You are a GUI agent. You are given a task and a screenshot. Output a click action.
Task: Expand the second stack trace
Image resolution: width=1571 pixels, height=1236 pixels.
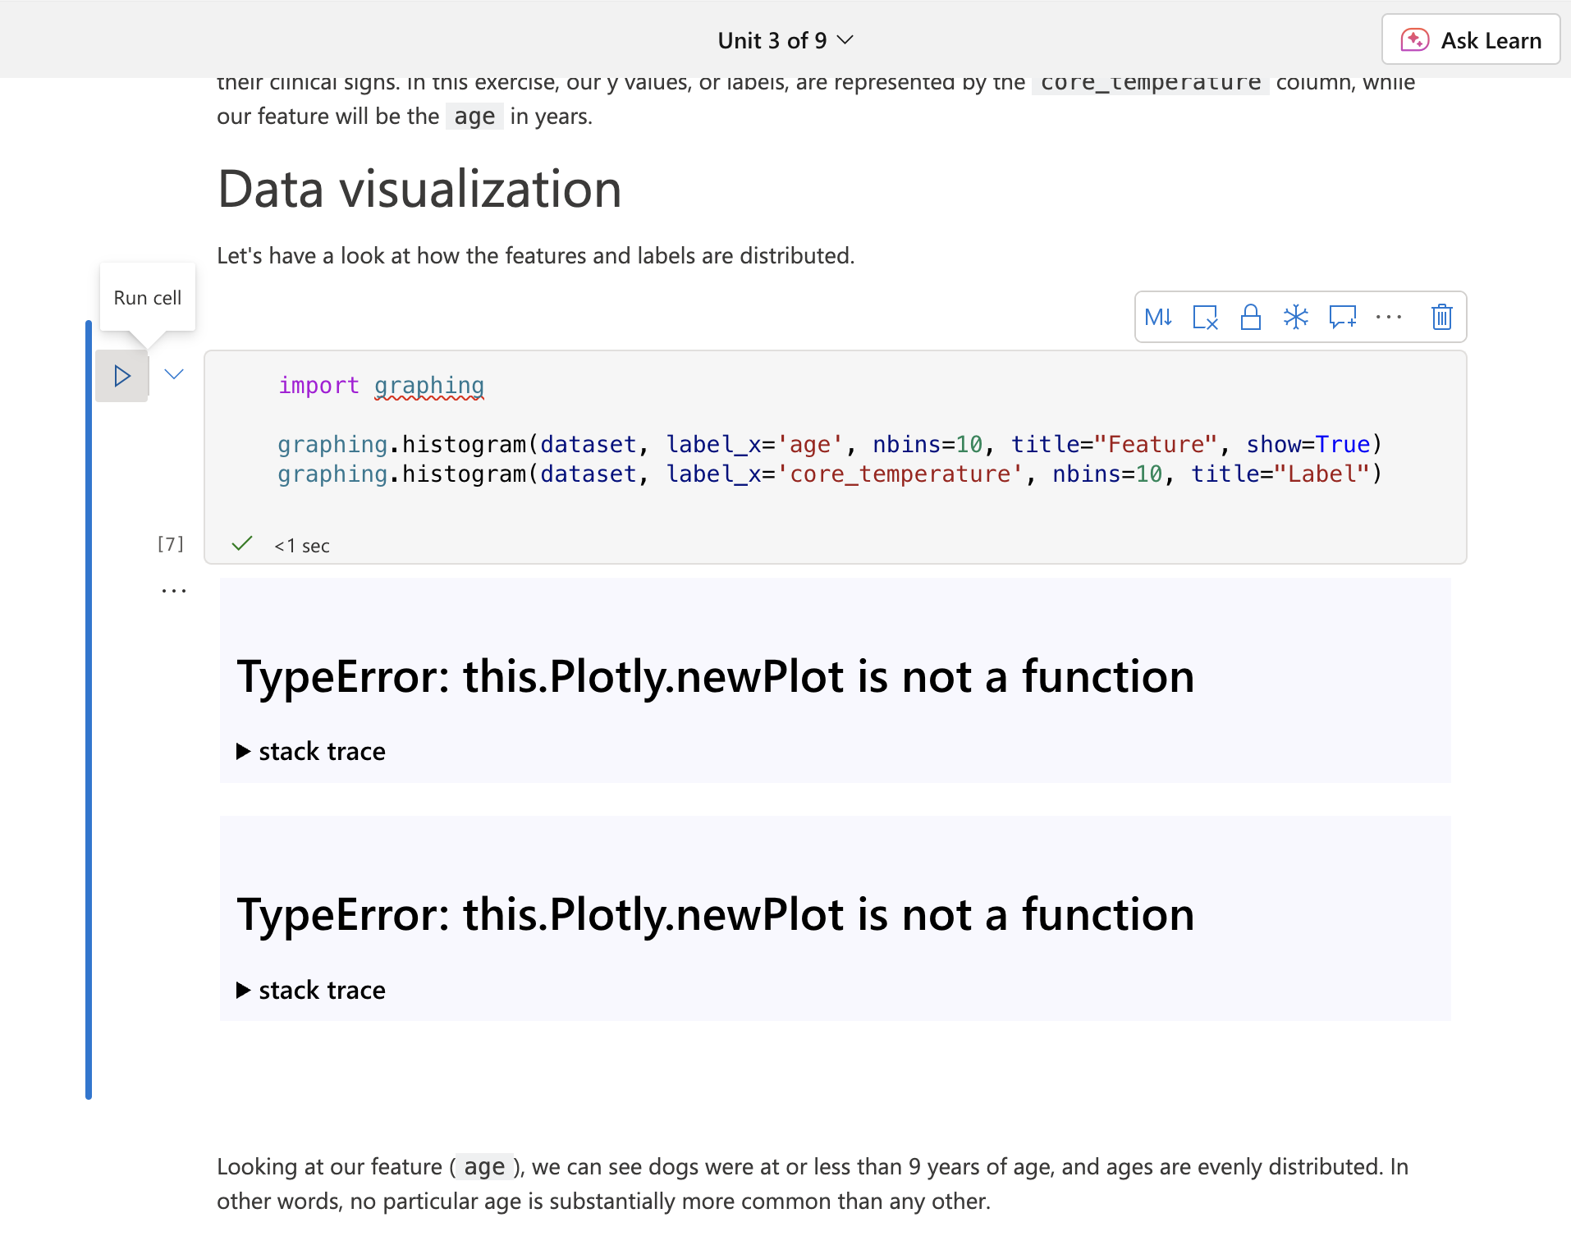310,989
